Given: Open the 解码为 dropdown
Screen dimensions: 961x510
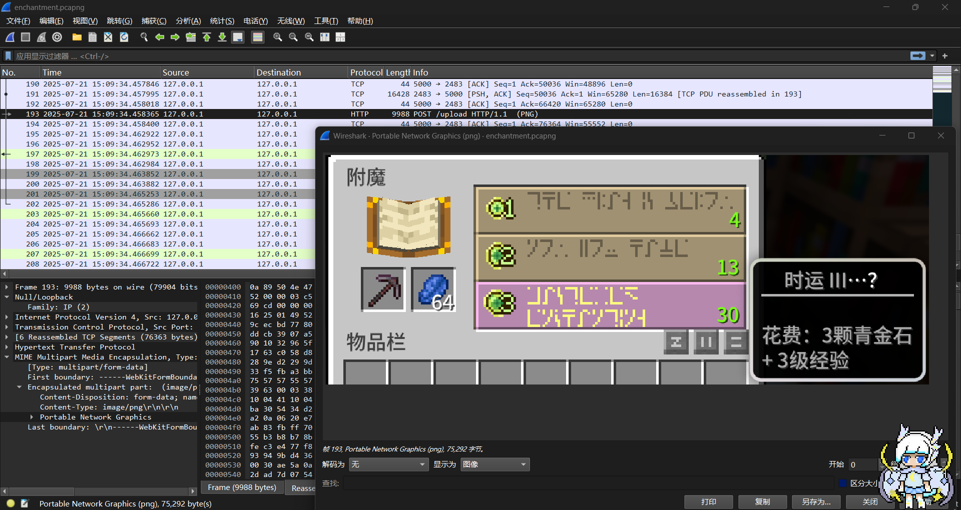Looking at the screenshot, I should coord(388,464).
